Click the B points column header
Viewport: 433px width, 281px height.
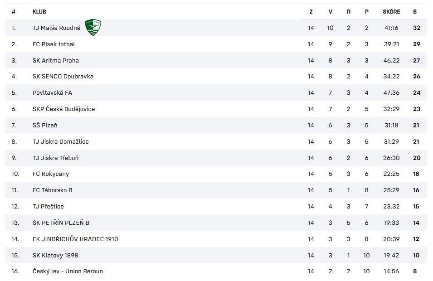click(415, 12)
